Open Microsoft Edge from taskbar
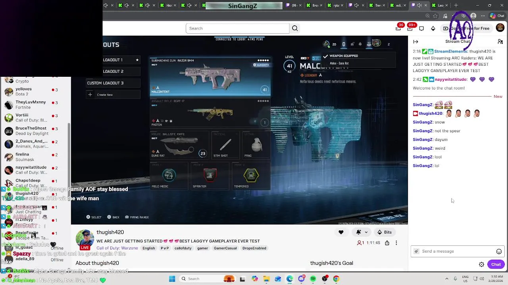The height and width of the screenshot is (285, 508). [290, 279]
